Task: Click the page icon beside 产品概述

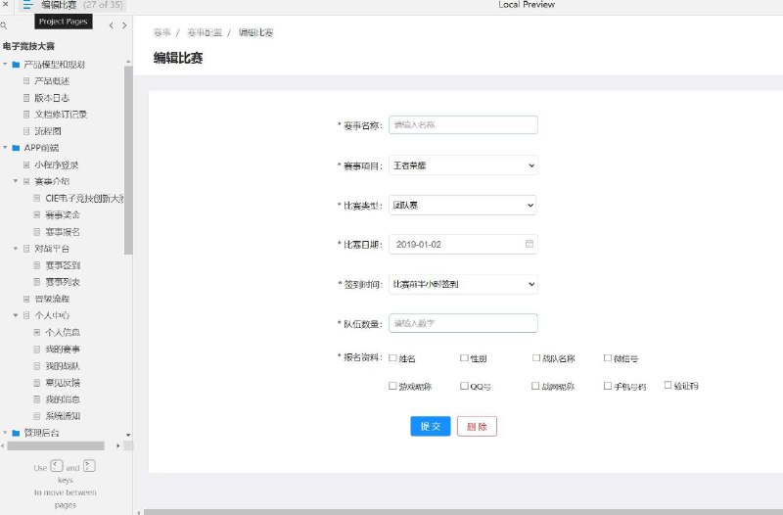Action: click(26, 81)
